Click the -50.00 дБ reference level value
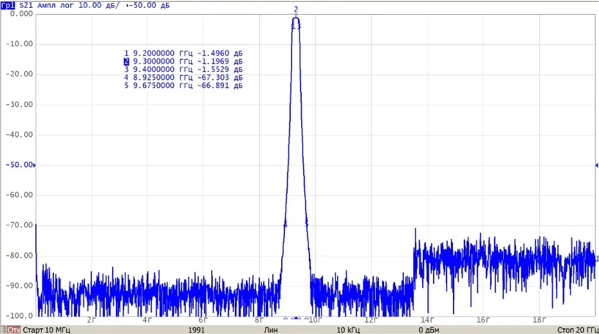Viewport: 599px width, 334px height. 149,5
